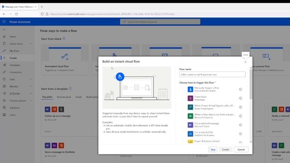The height and width of the screenshot is (163, 290).
Task: Click the Flow name input field
Action: pyautogui.click(x=213, y=74)
